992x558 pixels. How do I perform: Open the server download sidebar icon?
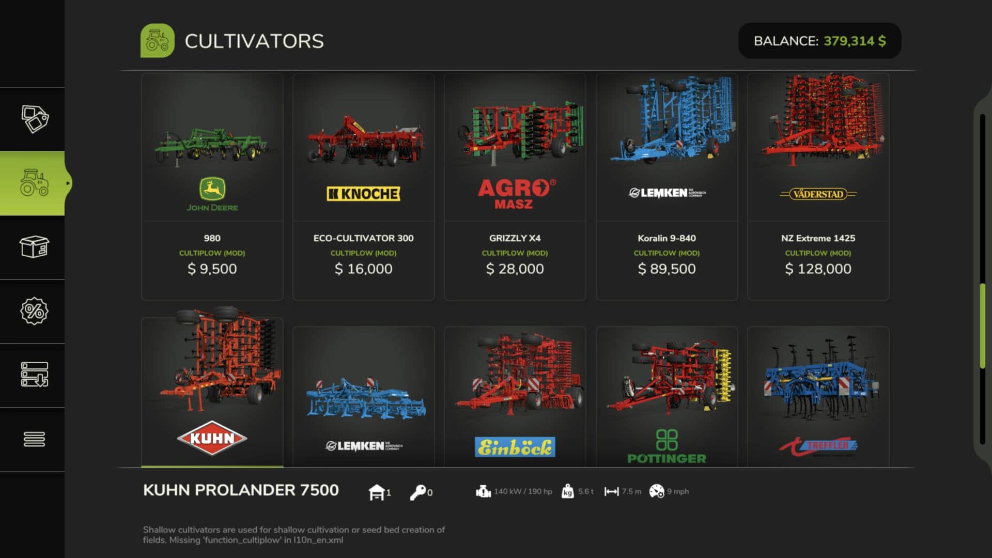click(35, 375)
